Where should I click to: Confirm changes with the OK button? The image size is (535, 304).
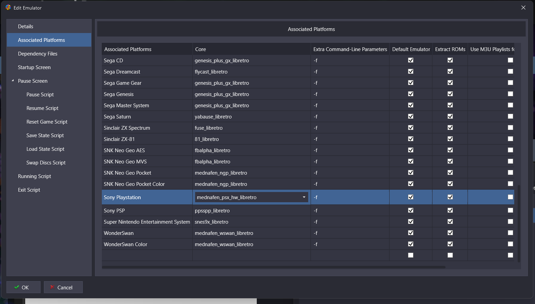[x=23, y=287]
